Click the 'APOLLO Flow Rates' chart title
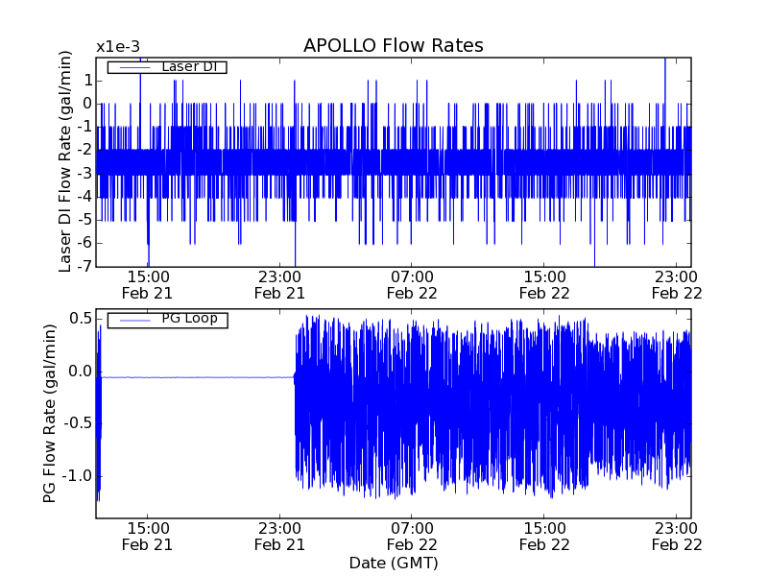 click(x=393, y=46)
